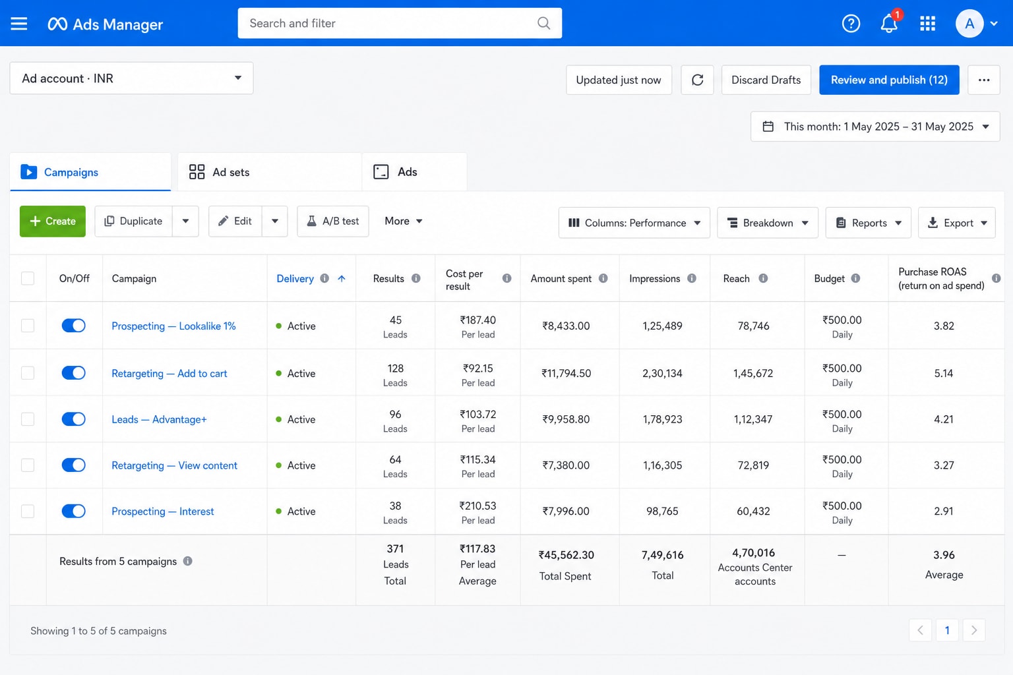Click info icon beside Budget
This screenshot has height=675, width=1013.
coord(855,278)
